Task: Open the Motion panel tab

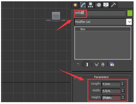Action: click(98, 5)
